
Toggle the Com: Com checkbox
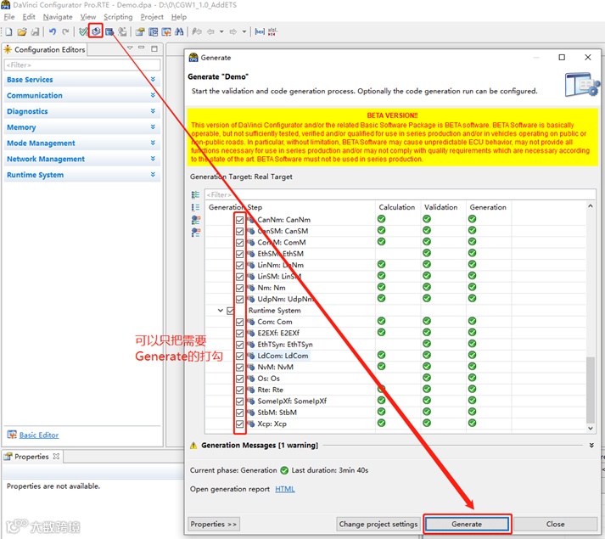pos(239,322)
